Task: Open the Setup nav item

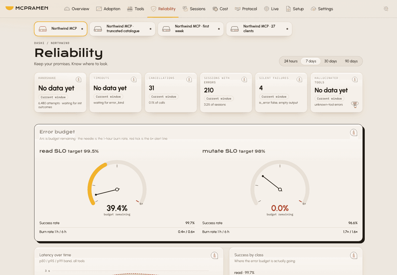Action: pyautogui.click(x=295, y=9)
